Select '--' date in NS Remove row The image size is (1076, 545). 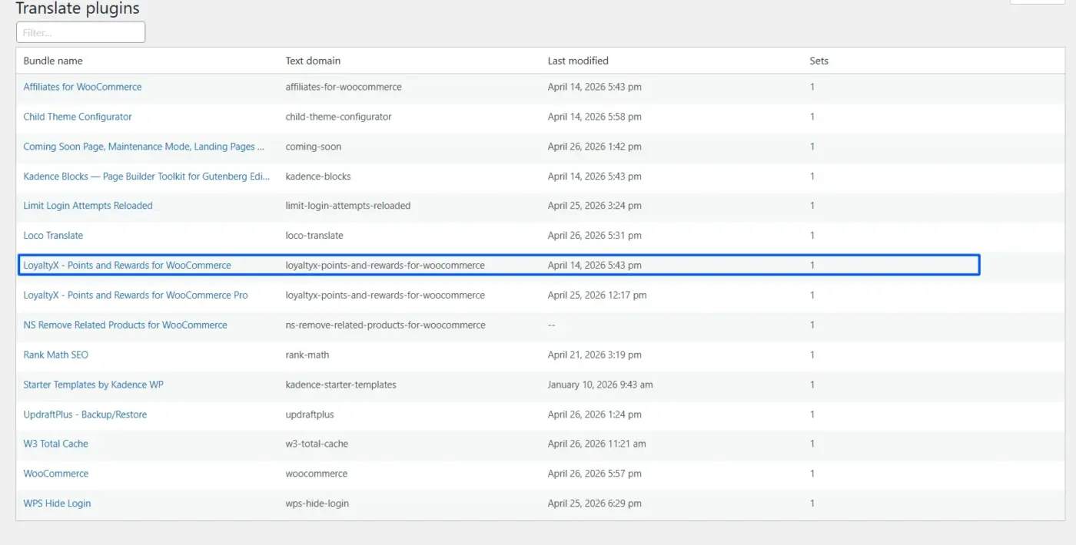point(551,325)
